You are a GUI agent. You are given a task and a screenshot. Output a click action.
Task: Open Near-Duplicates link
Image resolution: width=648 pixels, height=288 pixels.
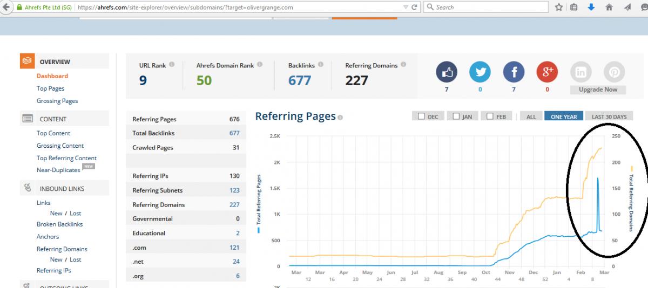[x=58, y=170]
